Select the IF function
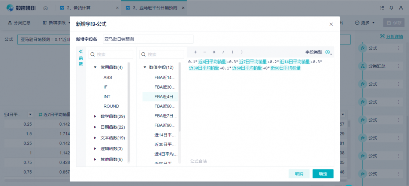This screenshot has height=186, width=409. coord(105,87)
